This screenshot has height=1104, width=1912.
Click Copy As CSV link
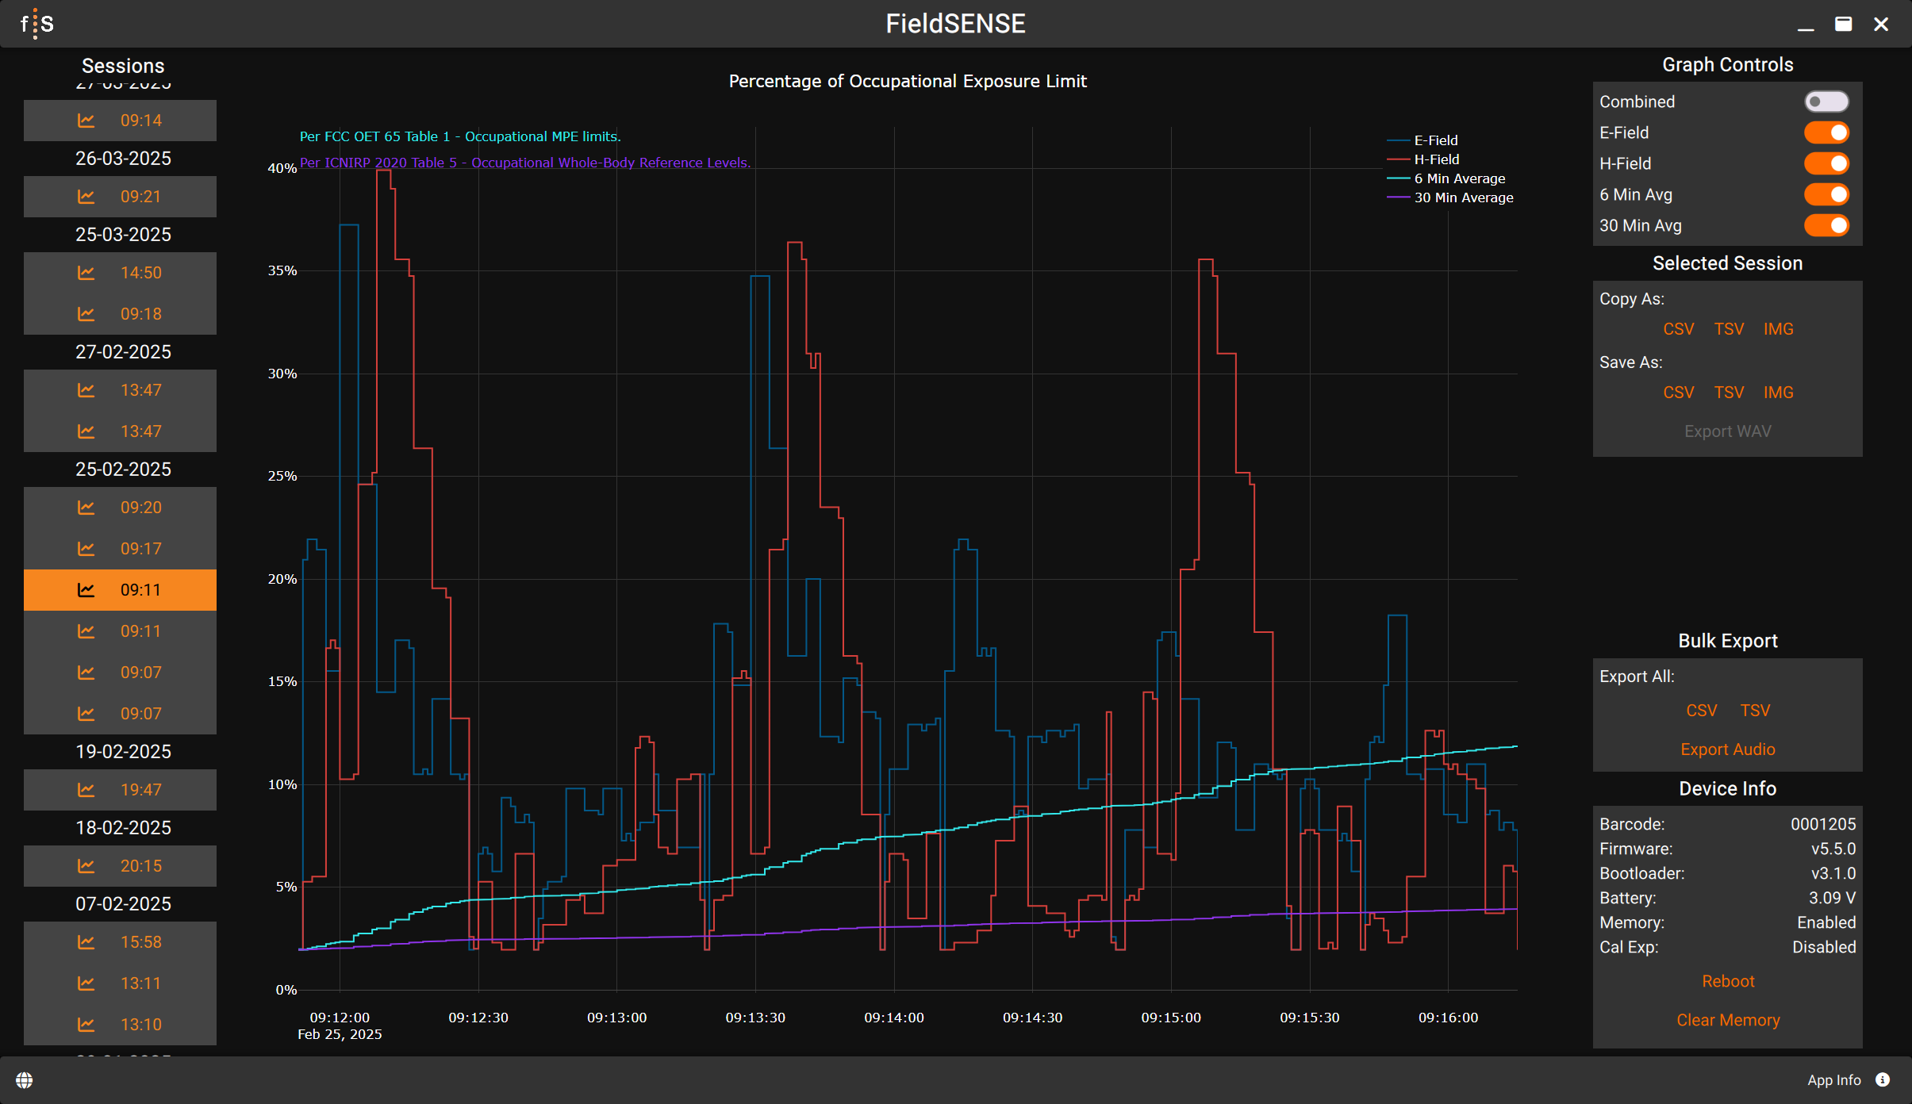tap(1678, 329)
